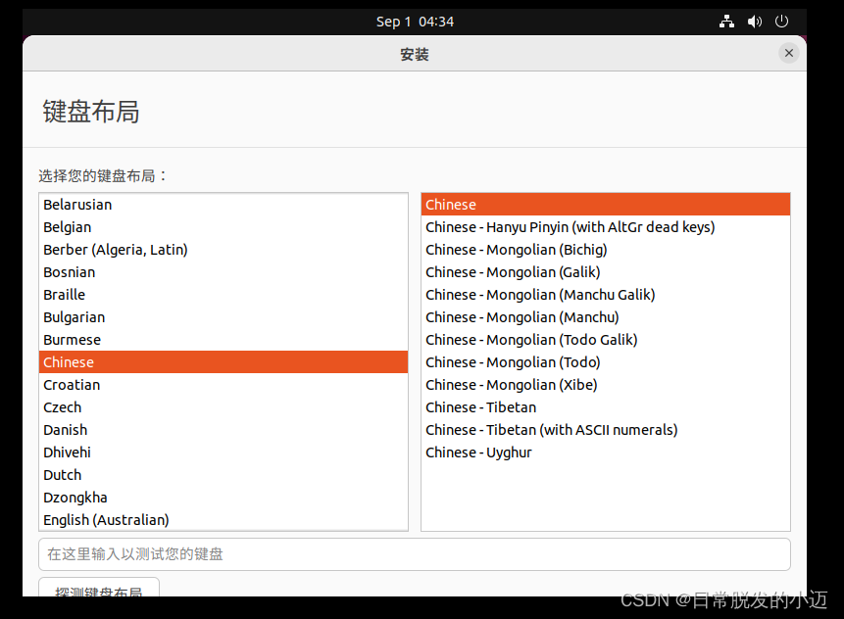Select Chinese - Tibetan (with ASCII numerals)
Image resolution: width=844 pixels, height=619 pixels.
coord(606,430)
